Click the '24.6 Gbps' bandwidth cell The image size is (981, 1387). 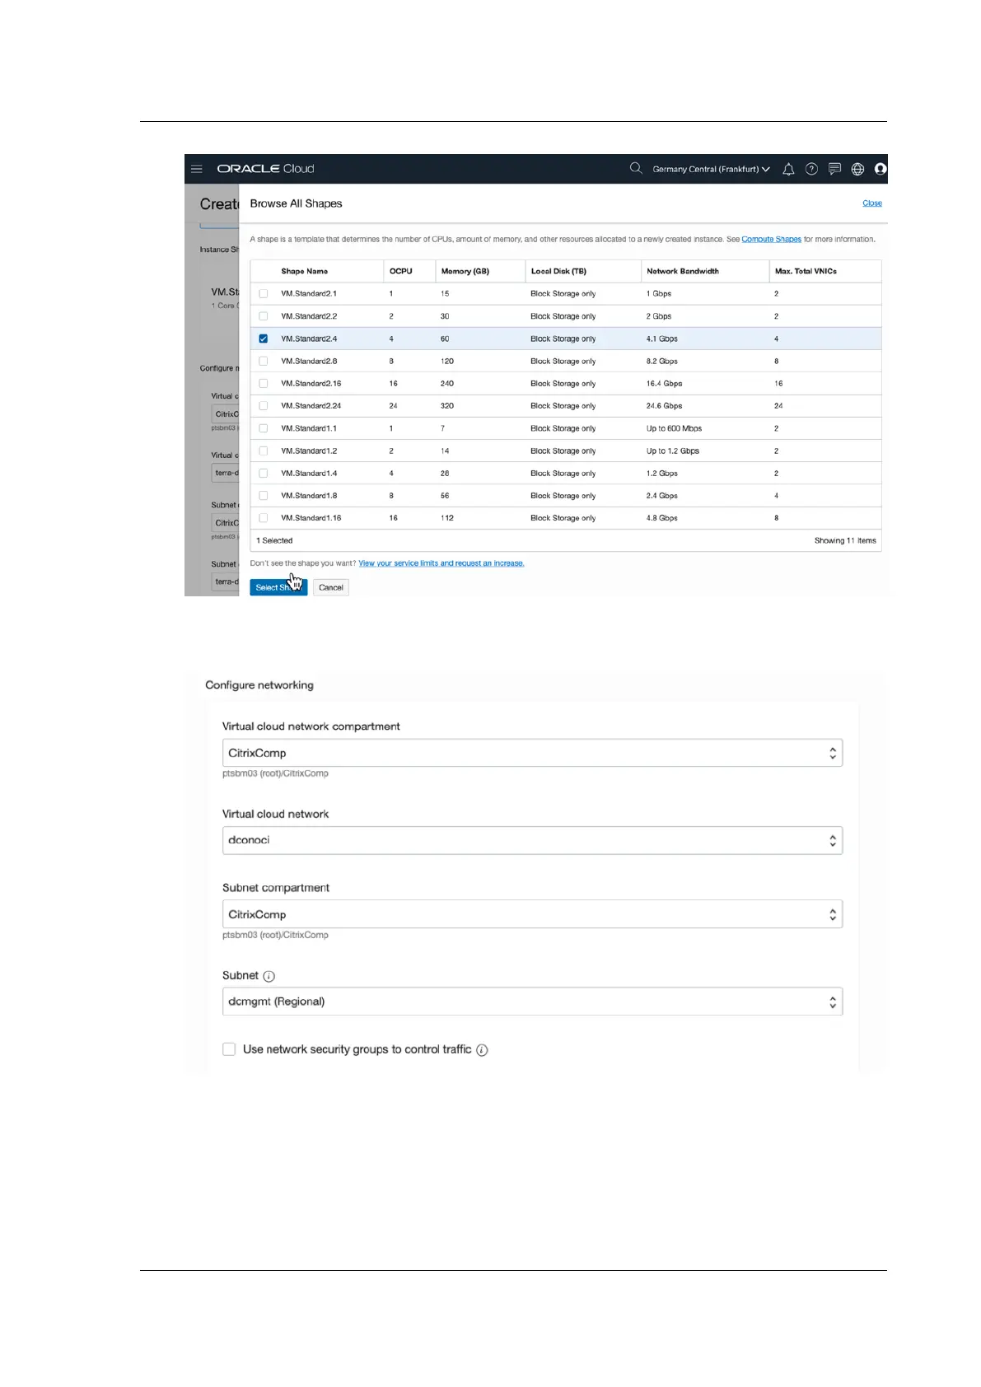665,406
